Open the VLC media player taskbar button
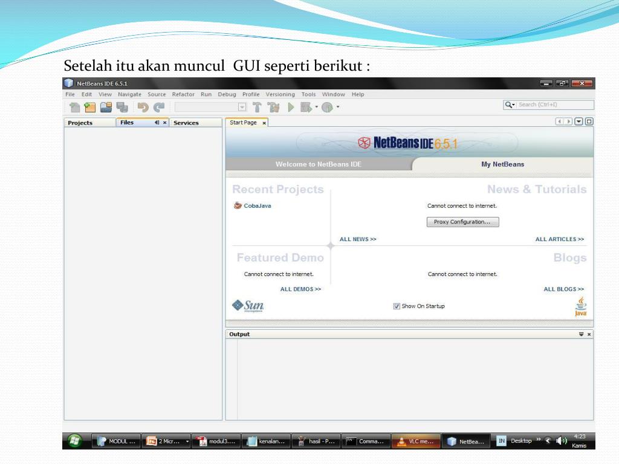Screen dimensions: 619x464 [x=416, y=441]
